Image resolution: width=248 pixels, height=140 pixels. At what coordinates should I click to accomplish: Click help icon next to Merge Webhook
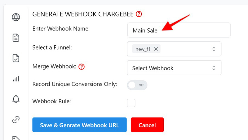82,67
